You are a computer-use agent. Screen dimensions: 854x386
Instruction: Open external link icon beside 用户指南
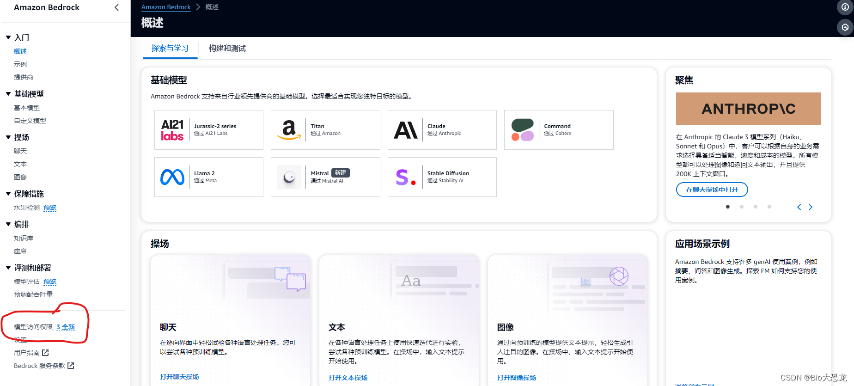45,353
